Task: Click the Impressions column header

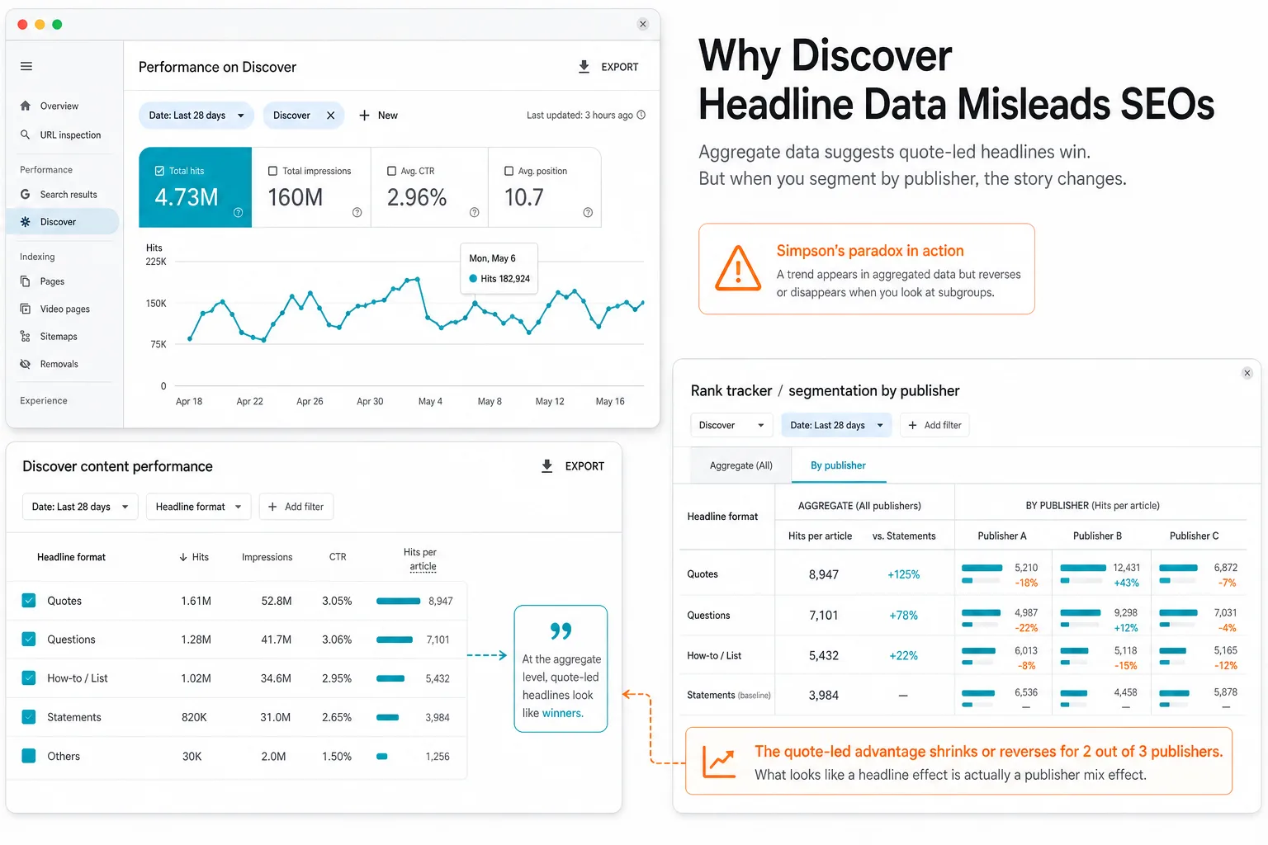Action: click(267, 557)
